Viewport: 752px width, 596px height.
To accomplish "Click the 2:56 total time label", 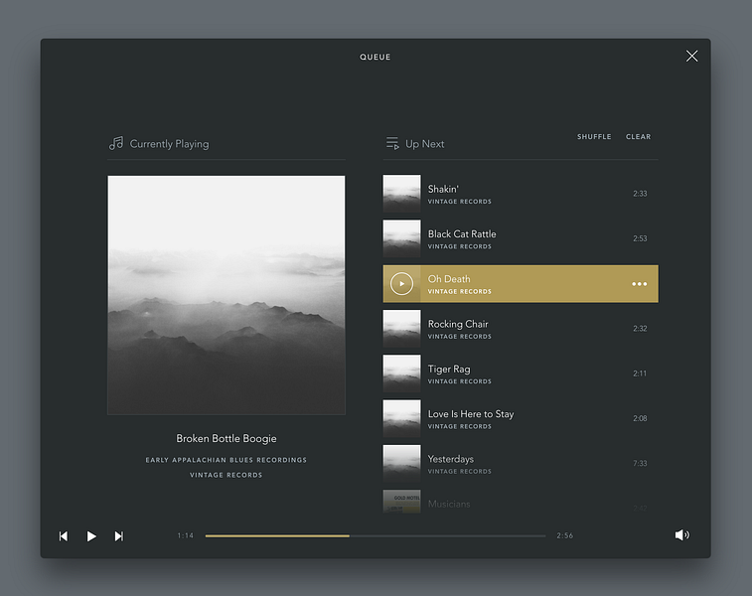I will pos(565,535).
